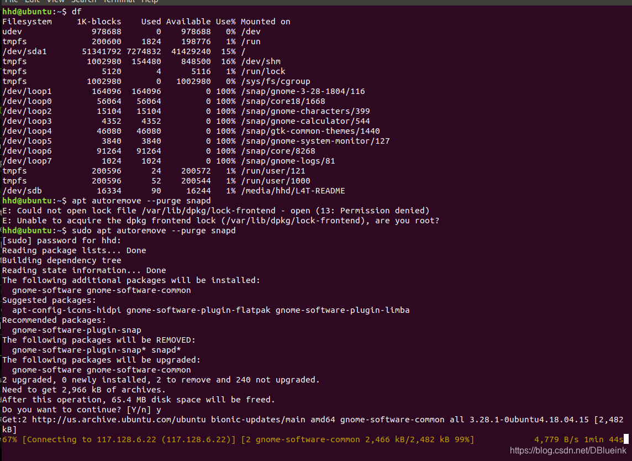Click the "/run/user/1000" mount point
Screen dimensions: 632x461
point(276,181)
